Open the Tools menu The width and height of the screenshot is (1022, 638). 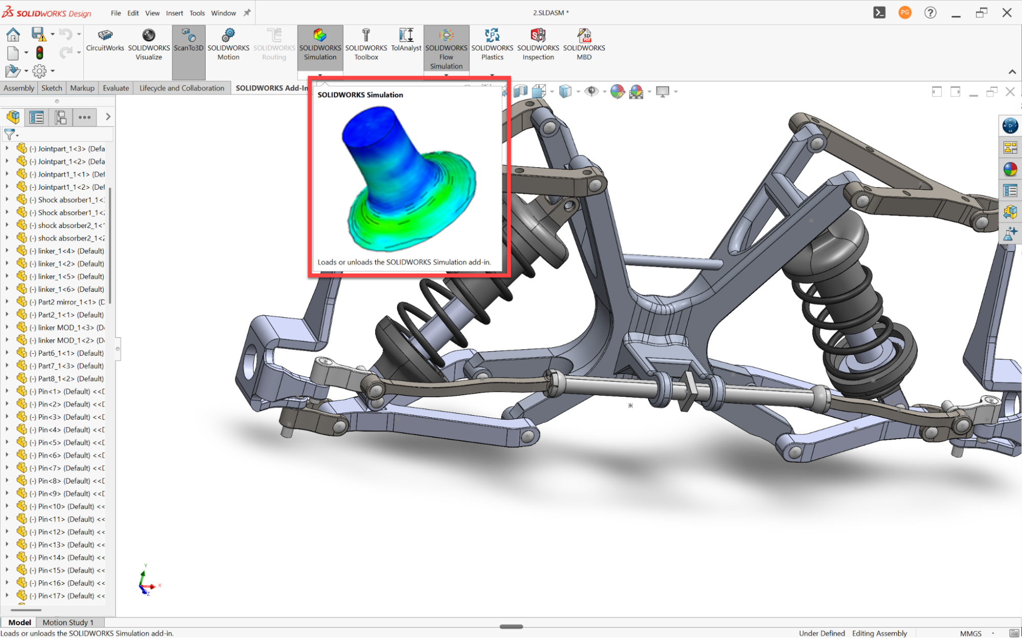tap(197, 13)
